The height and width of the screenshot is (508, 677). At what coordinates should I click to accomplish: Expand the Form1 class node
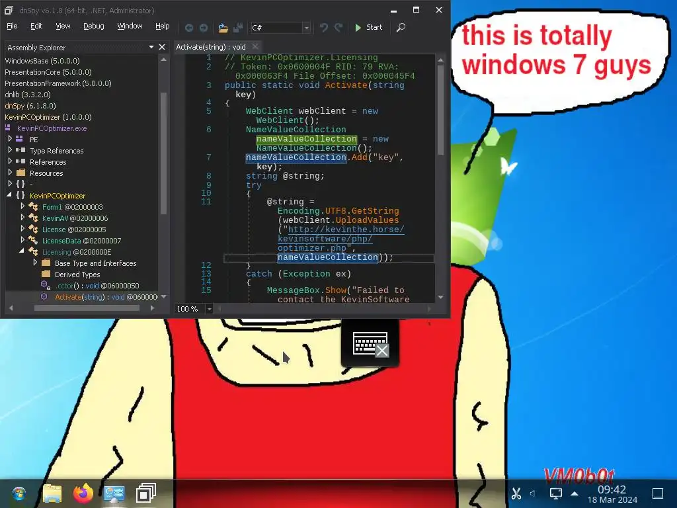pyautogui.click(x=22, y=206)
